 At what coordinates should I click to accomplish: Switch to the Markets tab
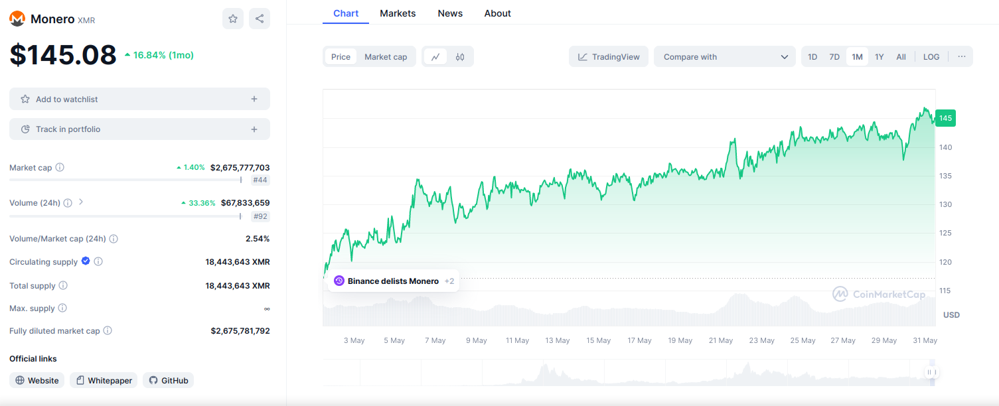(398, 13)
